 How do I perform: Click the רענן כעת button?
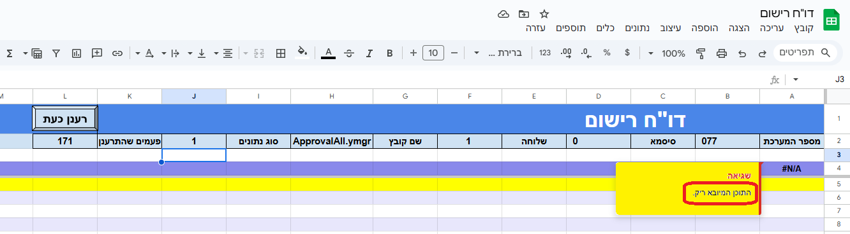point(64,119)
